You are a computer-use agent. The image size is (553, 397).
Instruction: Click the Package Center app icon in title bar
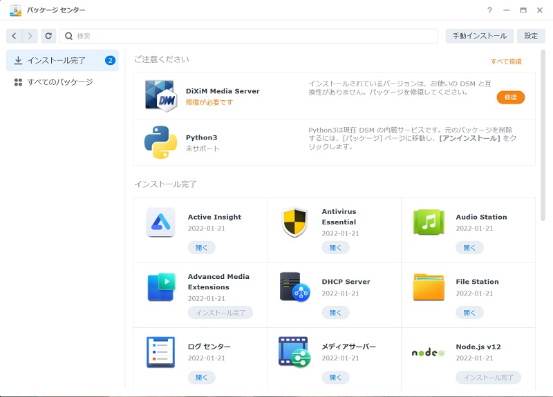click(x=15, y=10)
